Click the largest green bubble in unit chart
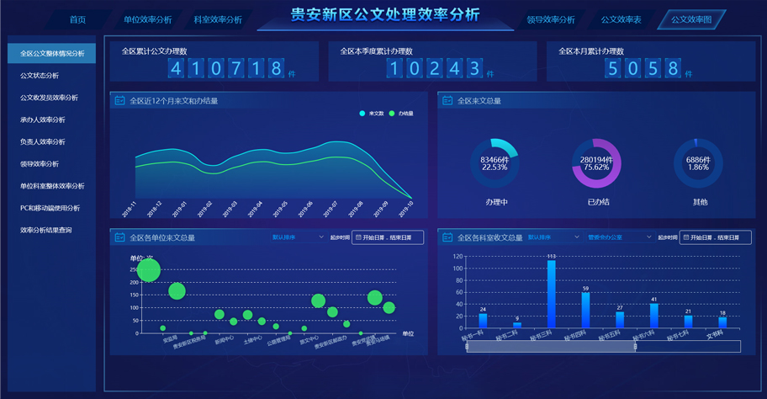The image size is (767, 399). 149,270
